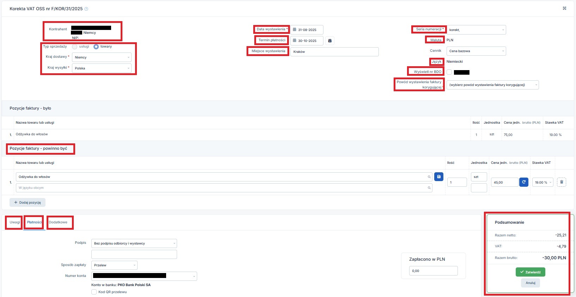Click the help icon beside the invoice title
This screenshot has width=576, height=297.
click(86, 9)
